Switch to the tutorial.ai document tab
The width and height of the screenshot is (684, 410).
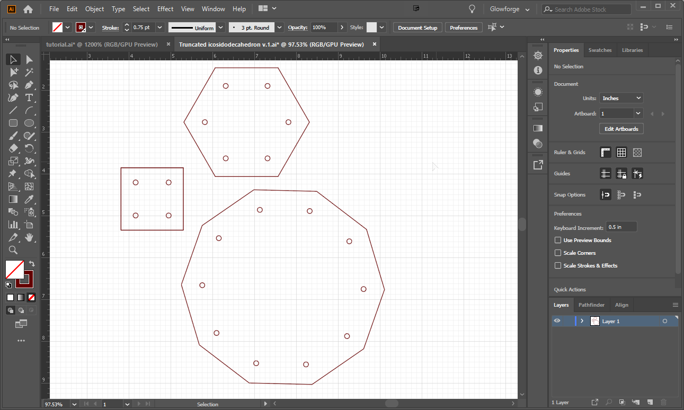pyautogui.click(x=102, y=44)
